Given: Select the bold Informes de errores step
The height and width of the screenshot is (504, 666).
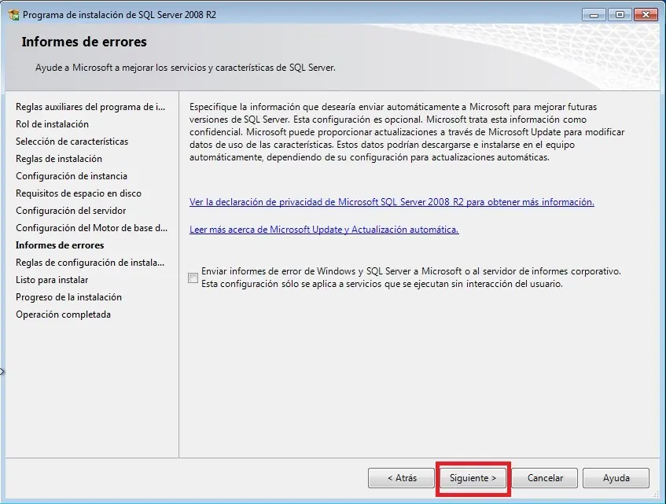Looking at the screenshot, I should pos(60,245).
